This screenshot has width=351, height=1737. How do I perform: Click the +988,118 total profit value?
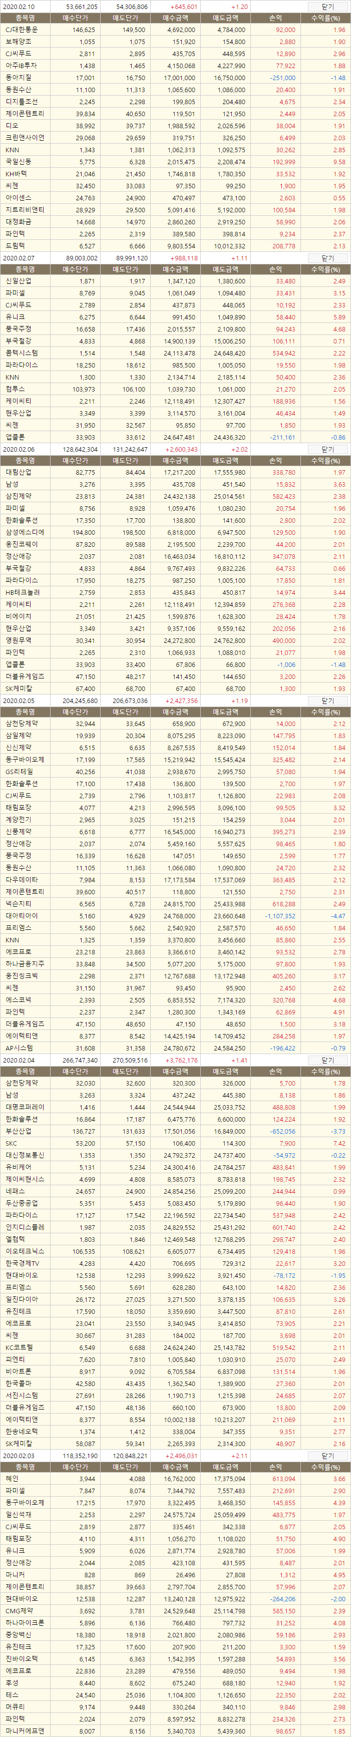(184, 257)
